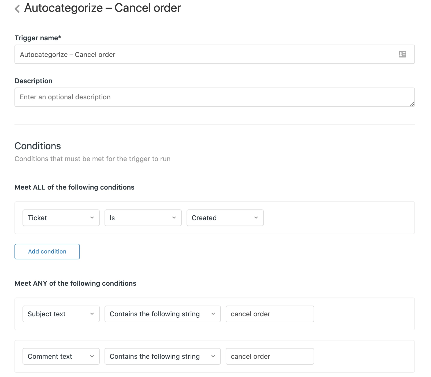The height and width of the screenshot is (377, 431).
Task: Click the Comment text cancel order input
Action: pos(270,356)
